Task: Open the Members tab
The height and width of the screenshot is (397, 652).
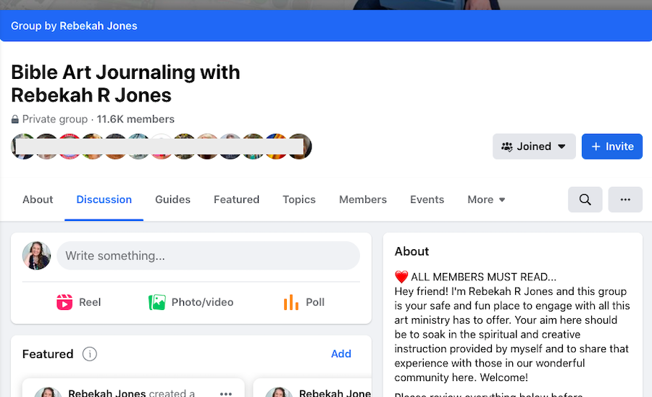Action: 363,199
